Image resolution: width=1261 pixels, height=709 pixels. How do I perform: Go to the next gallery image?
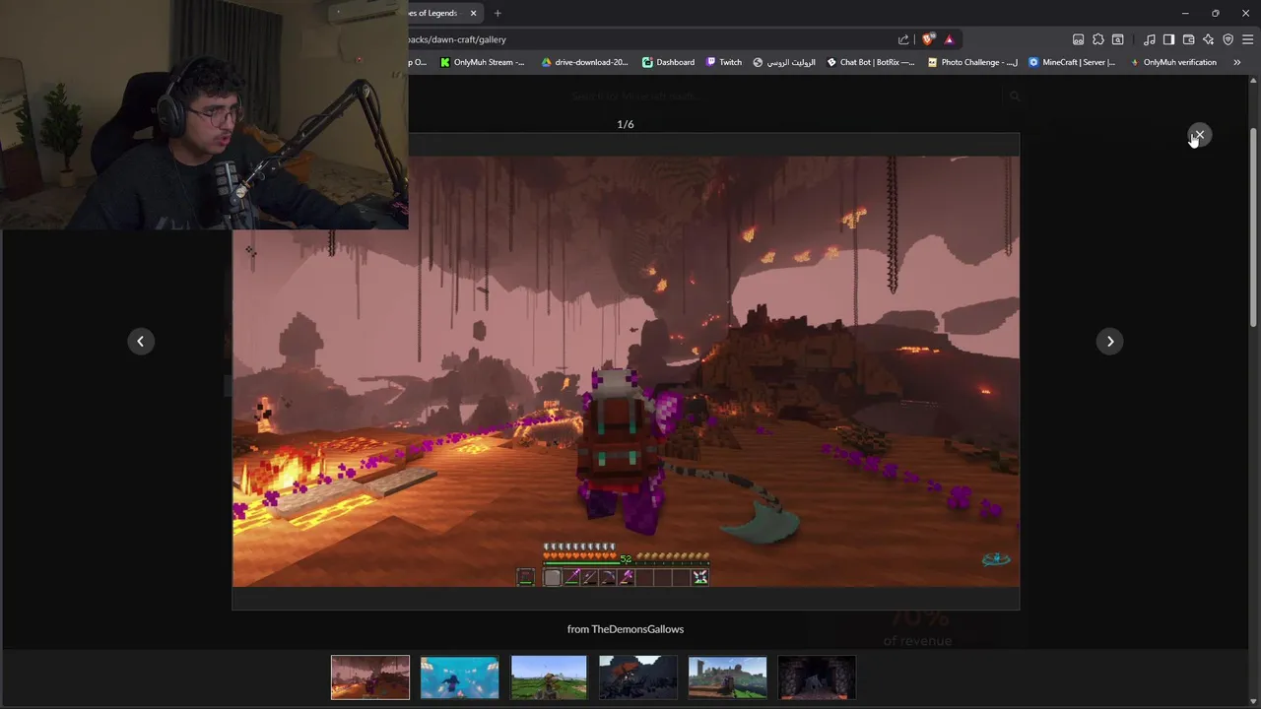click(1110, 342)
